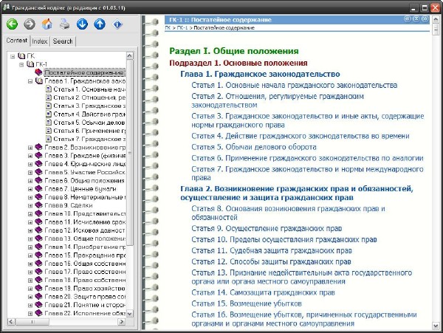Viewport: 443px width, 333px height.
Task: Click the Print icon in toolbar
Action: 65,24
